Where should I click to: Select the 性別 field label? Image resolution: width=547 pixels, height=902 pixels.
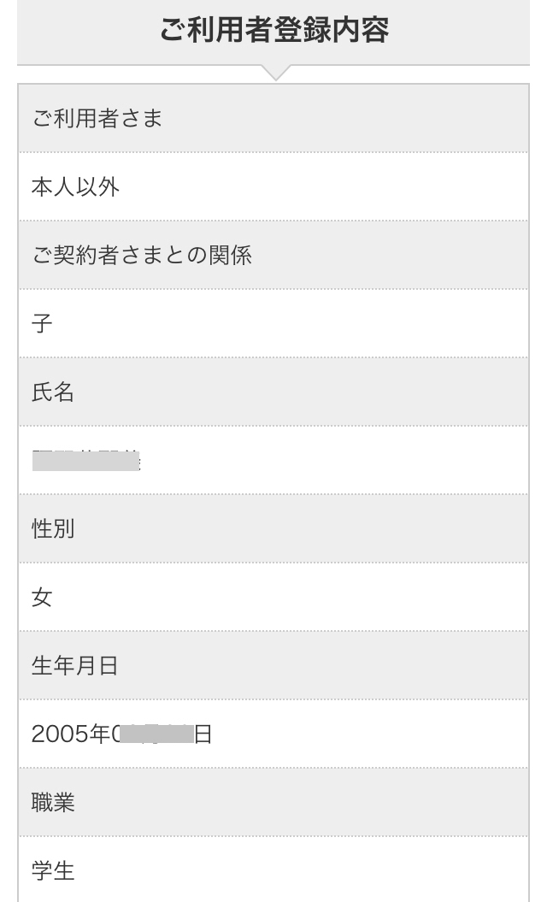(53, 528)
